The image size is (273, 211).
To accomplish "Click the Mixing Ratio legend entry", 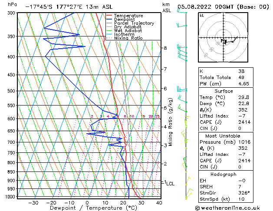I will tap(128, 38).
